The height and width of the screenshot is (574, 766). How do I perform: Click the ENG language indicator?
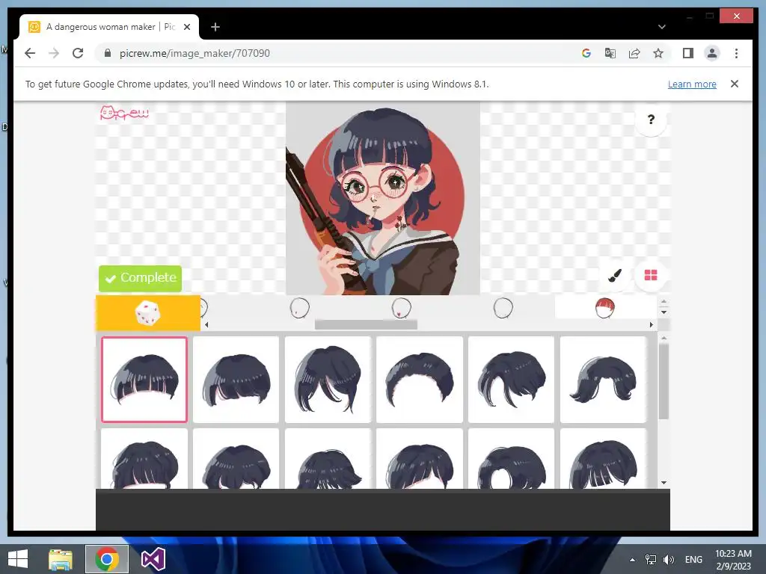[693, 560]
